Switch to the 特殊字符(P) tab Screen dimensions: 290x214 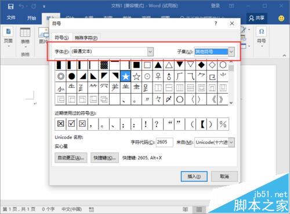tap(86, 38)
